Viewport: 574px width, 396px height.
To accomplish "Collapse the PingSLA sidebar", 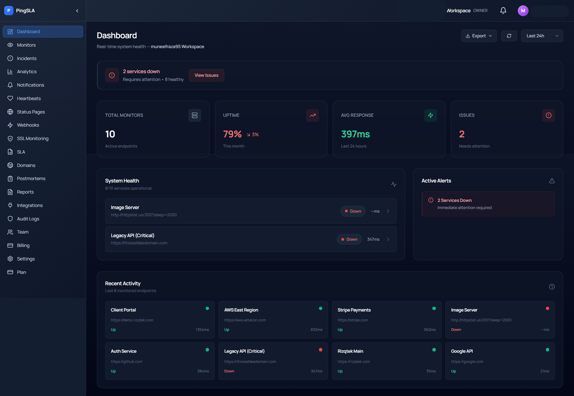I will point(77,10).
